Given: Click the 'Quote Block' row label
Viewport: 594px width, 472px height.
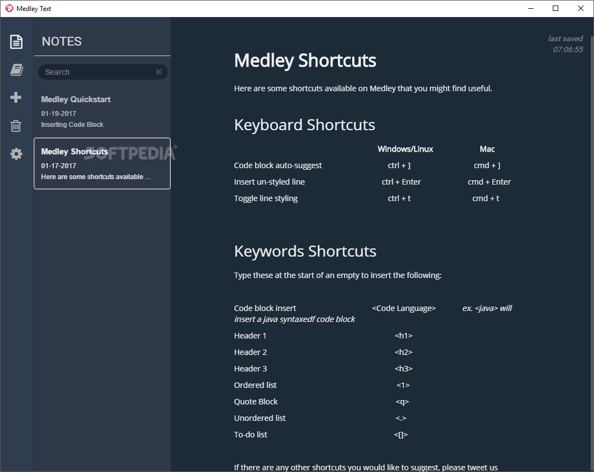Looking at the screenshot, I should 256,402.
